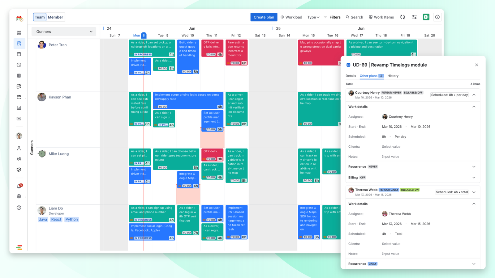495x278 pixels.
Task: Switch to Details tab
Action: pyautogui.click(x=351, y=76)
